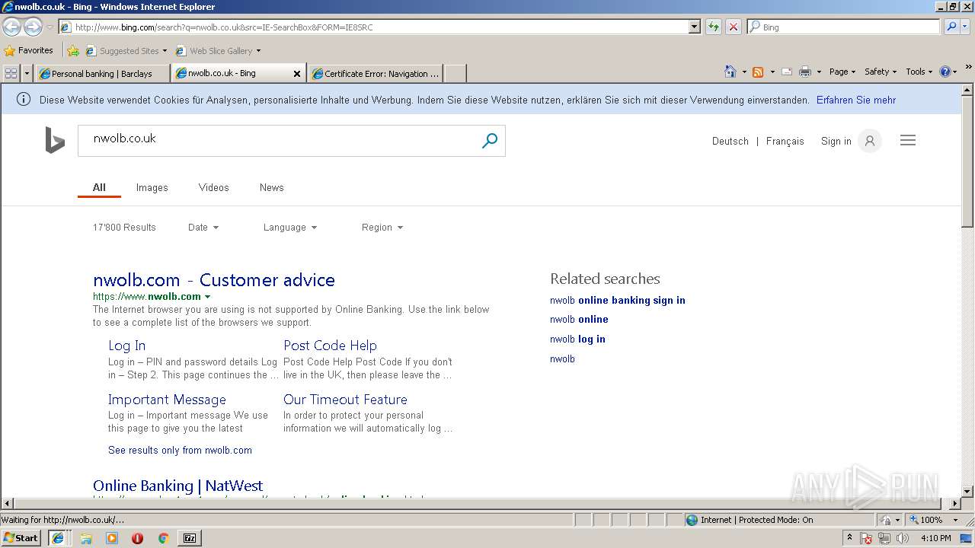This screenshot has height=548, width=975.
Task: Open Quick Tabs grid icon
Action: point(11,73)
